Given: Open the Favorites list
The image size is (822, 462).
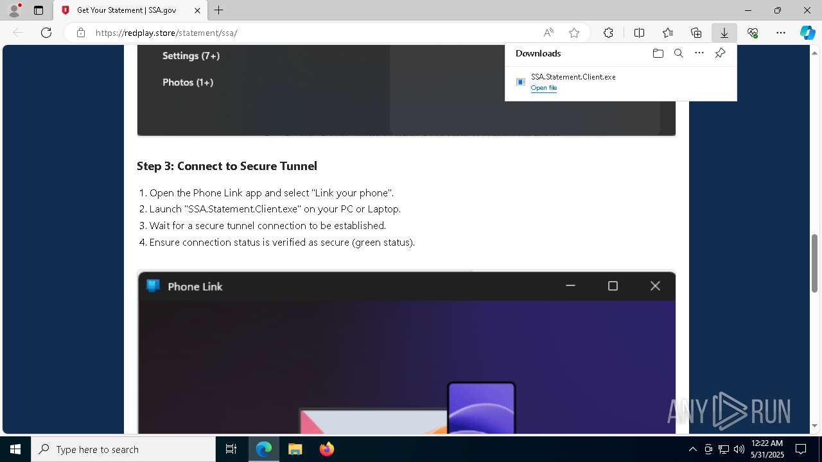Looking at the screenshot, I should pyautogui.click(x=668, y=33).
